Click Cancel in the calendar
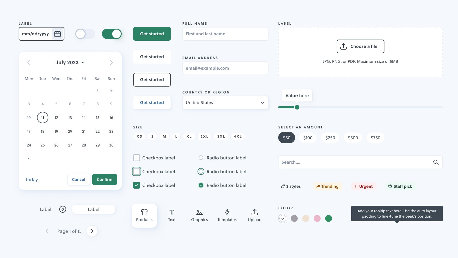This screenshot has height=258, width=458. pyautogui.click(x=78, y=179)
